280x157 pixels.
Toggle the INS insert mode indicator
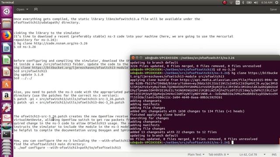click(274, 154)
